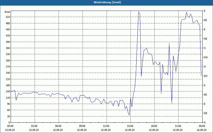Click the 00:00 label above date 16.09.20
The image size is (213, 133).
pyautogui.click(x=202, y=126)
